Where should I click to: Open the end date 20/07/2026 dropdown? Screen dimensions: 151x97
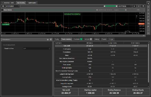[125, 6]
